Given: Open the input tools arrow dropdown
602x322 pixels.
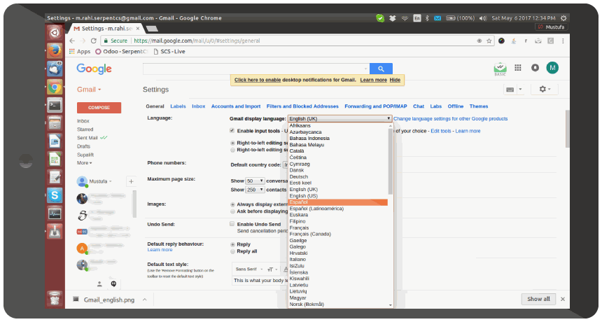Looking at the screenshot, I should coord(520,90).
